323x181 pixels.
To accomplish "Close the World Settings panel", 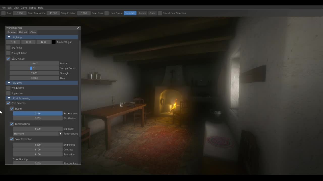I will [x=78, y=28].
